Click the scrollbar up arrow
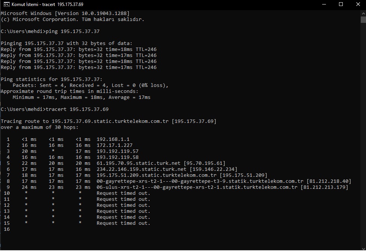This screenshot has width=366, height=251. (x=363, y=13)
